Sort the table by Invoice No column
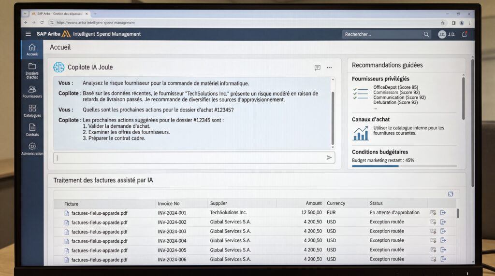This screenshot has width=495, height=276. [x=169, y=204]
